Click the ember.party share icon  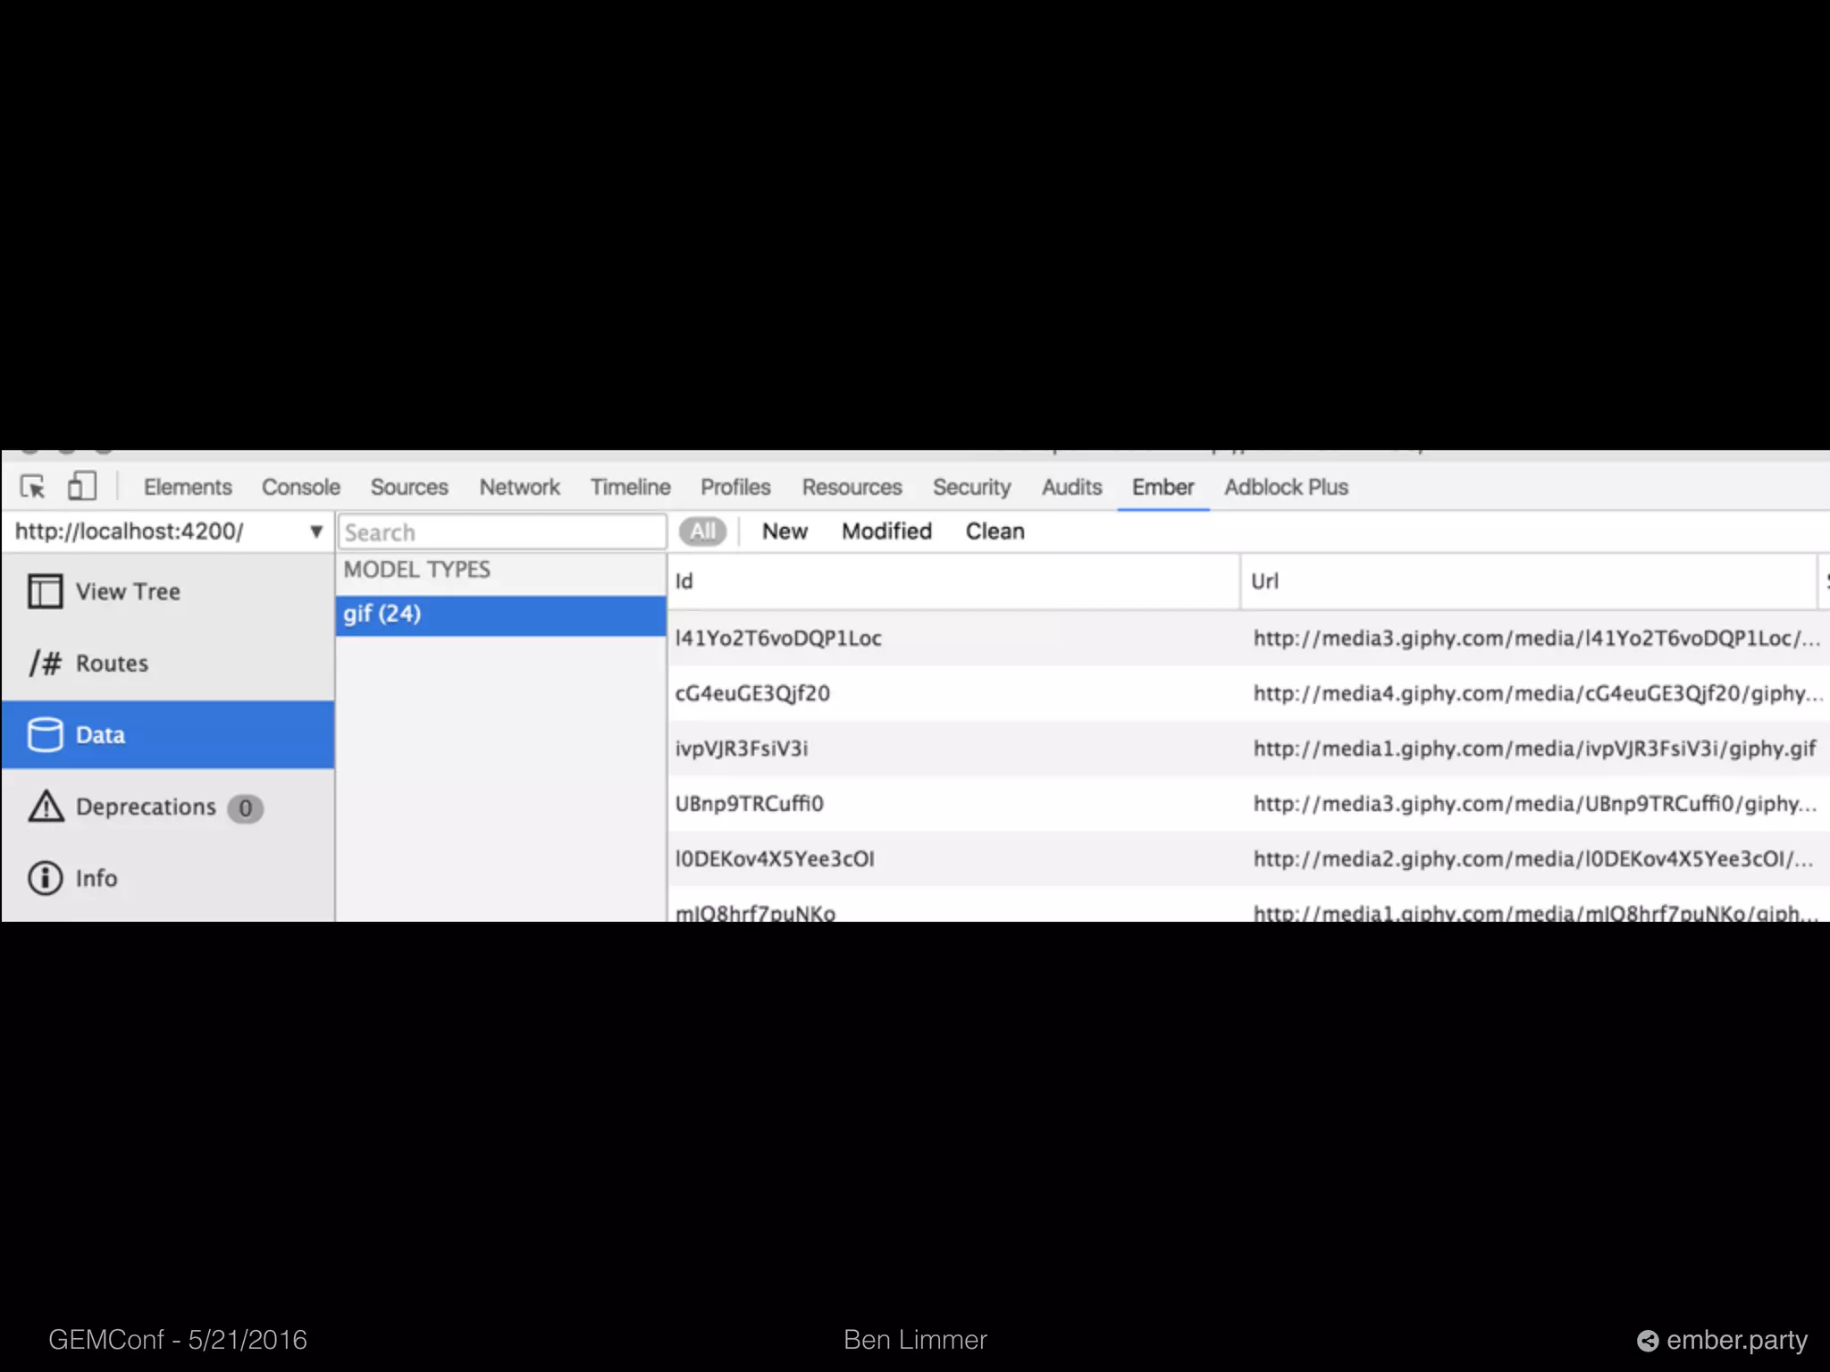click(x=1647, y=1341)
